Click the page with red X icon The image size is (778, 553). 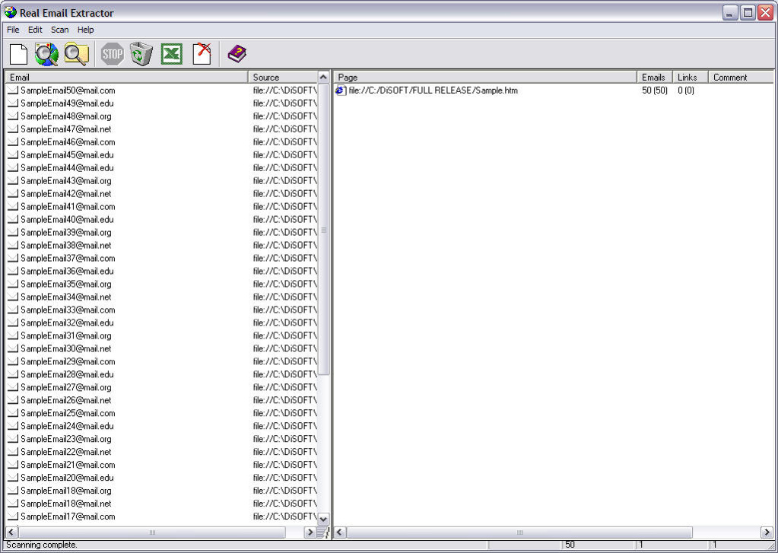pyautogui.click(x=202, y=53)
